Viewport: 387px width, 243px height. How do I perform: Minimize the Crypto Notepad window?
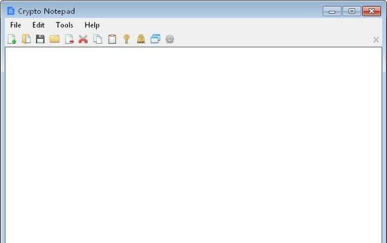coord(332,12)
